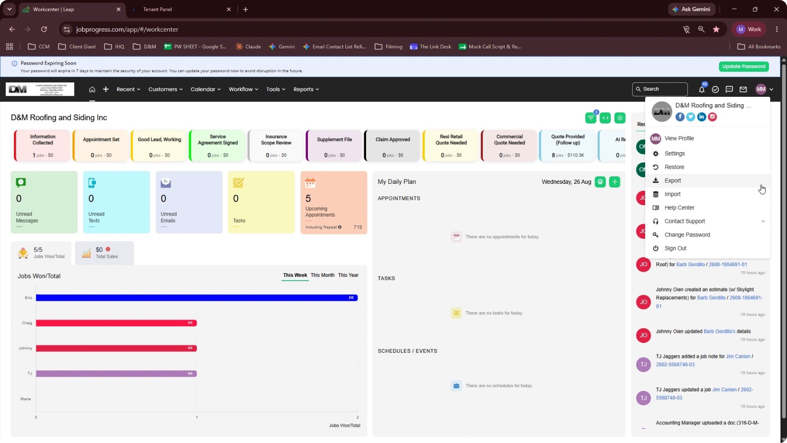Click the green code brackets button
Viewport: 787px width, 443px height.
[606, 118]
